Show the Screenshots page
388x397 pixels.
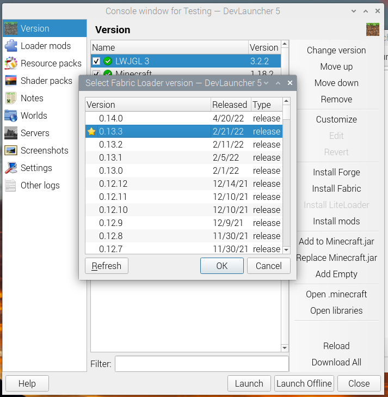(x=44, y=150)
